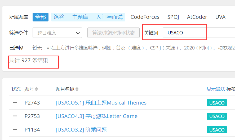Open problem [USACO4.3] 字母游戏Letter Game

[96, 116]
